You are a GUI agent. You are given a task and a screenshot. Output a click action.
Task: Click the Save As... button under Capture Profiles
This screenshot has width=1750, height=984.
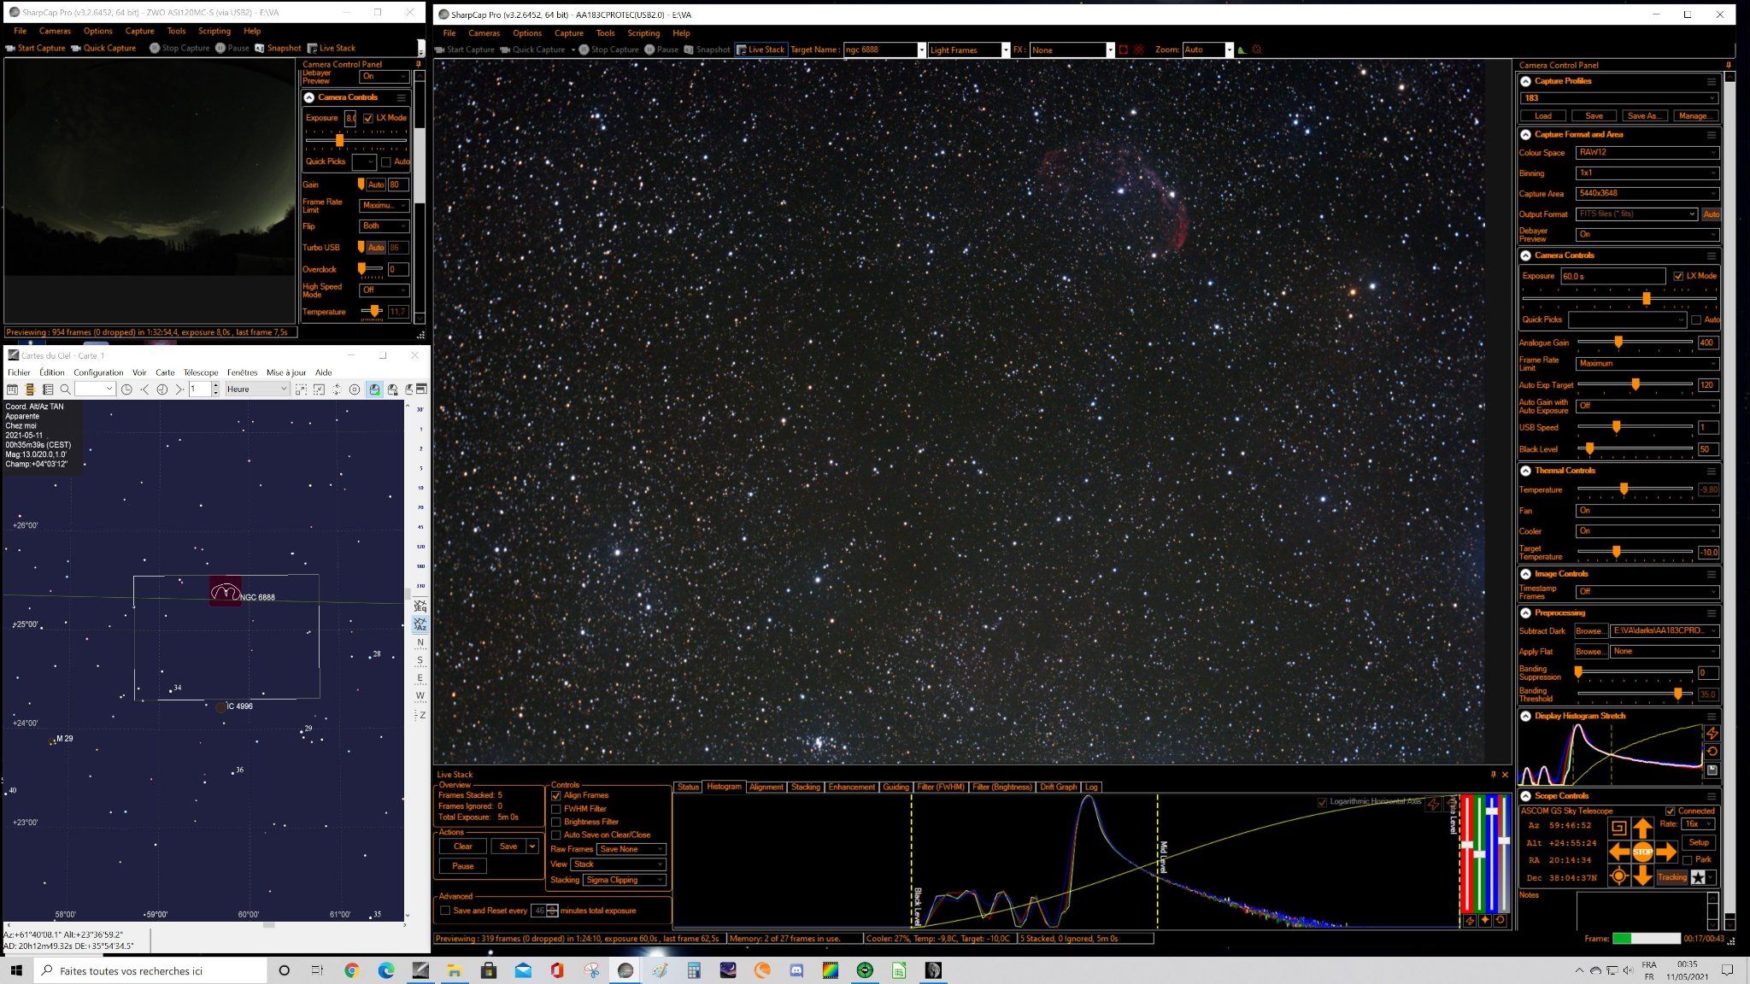coord(1643,116)
